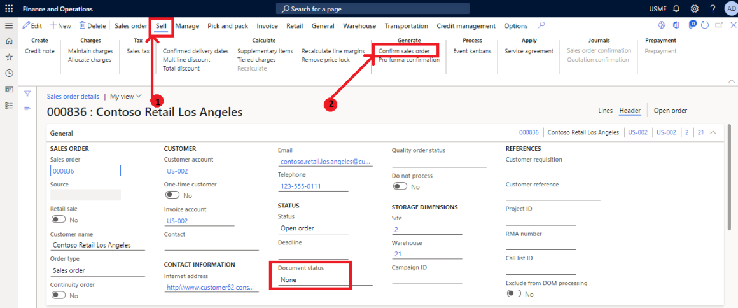
Task: Click Confirm sales order
Action: [x=404, y=51]
